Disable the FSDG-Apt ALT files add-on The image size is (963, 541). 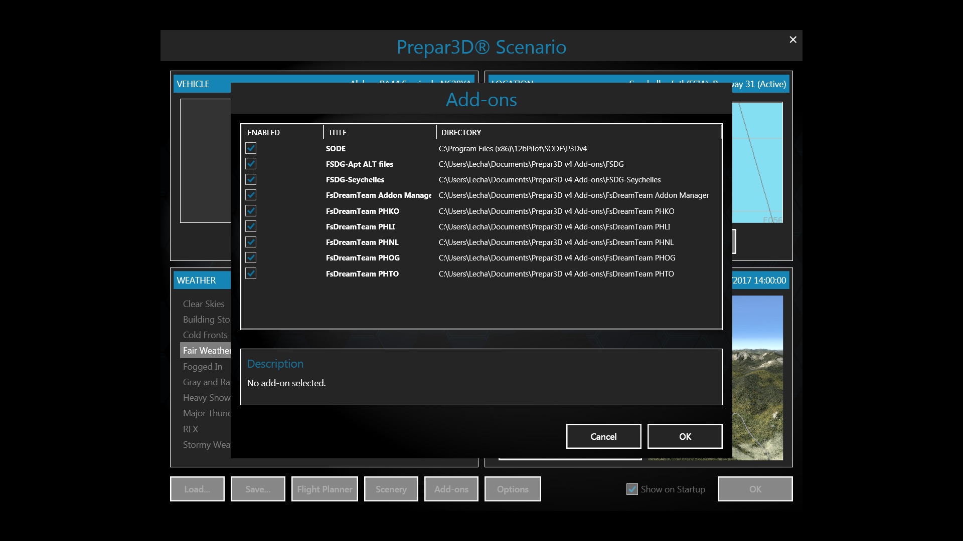click(x=251, y=164)
